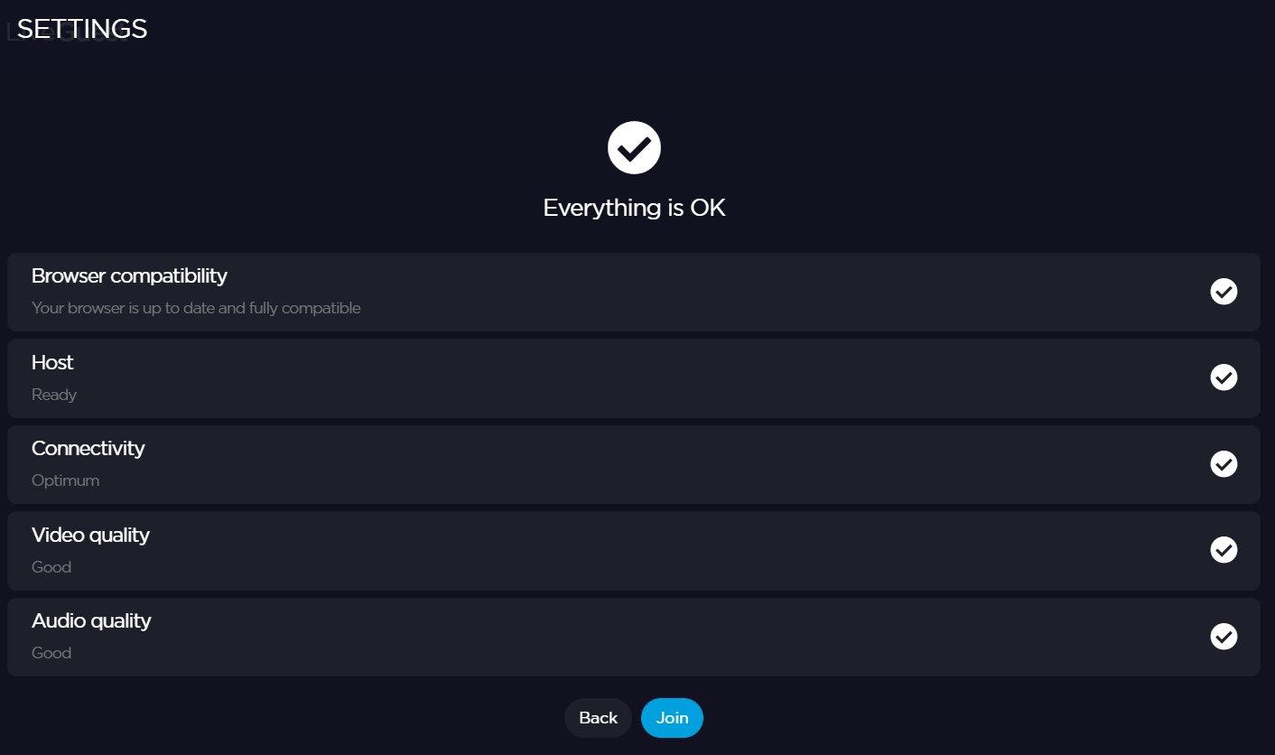Select the Audio quality row

[x=632, y=637]
